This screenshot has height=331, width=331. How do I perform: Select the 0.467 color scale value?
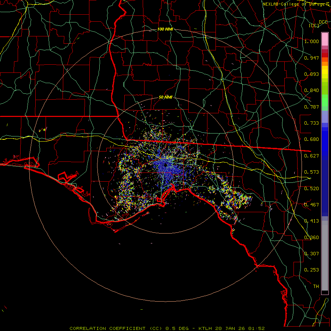tap(312, 205)
